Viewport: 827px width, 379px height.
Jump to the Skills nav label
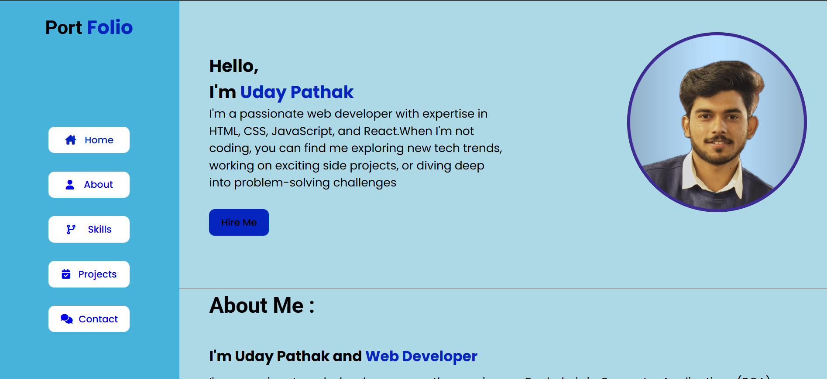coord(100,230)
